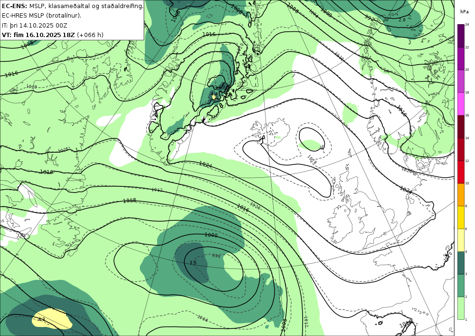
Task: Click the '996' dashed contour label
Action: pos(216,256)
